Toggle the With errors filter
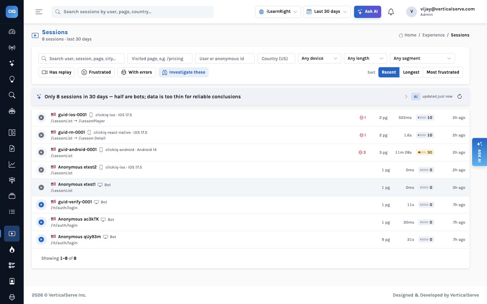The height and width of the screenshot is (304, 487). 137,72
